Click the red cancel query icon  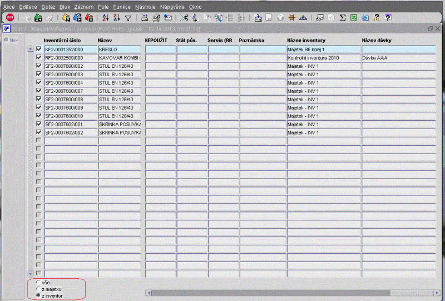tap(89, 18)
